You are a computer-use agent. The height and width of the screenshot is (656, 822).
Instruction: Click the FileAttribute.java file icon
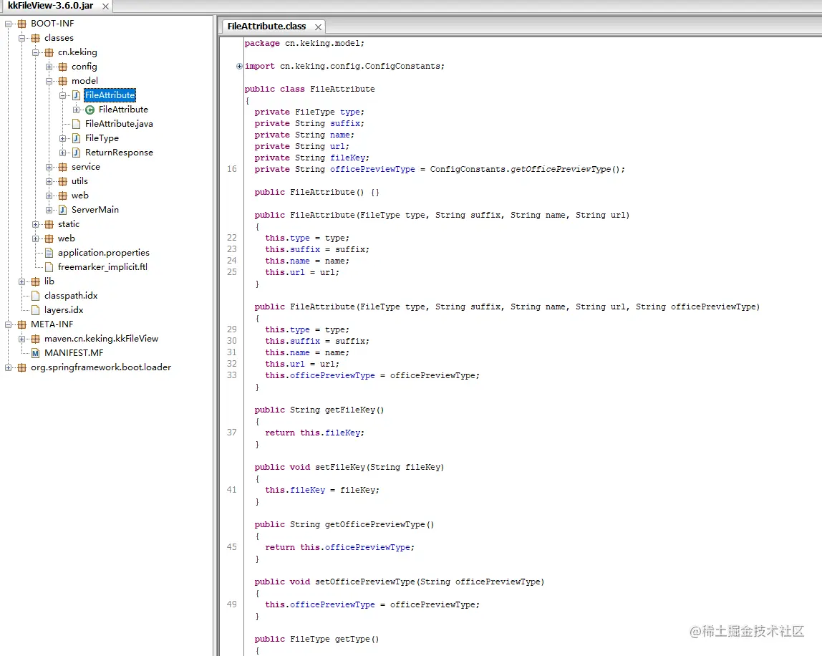click(77, 124)
